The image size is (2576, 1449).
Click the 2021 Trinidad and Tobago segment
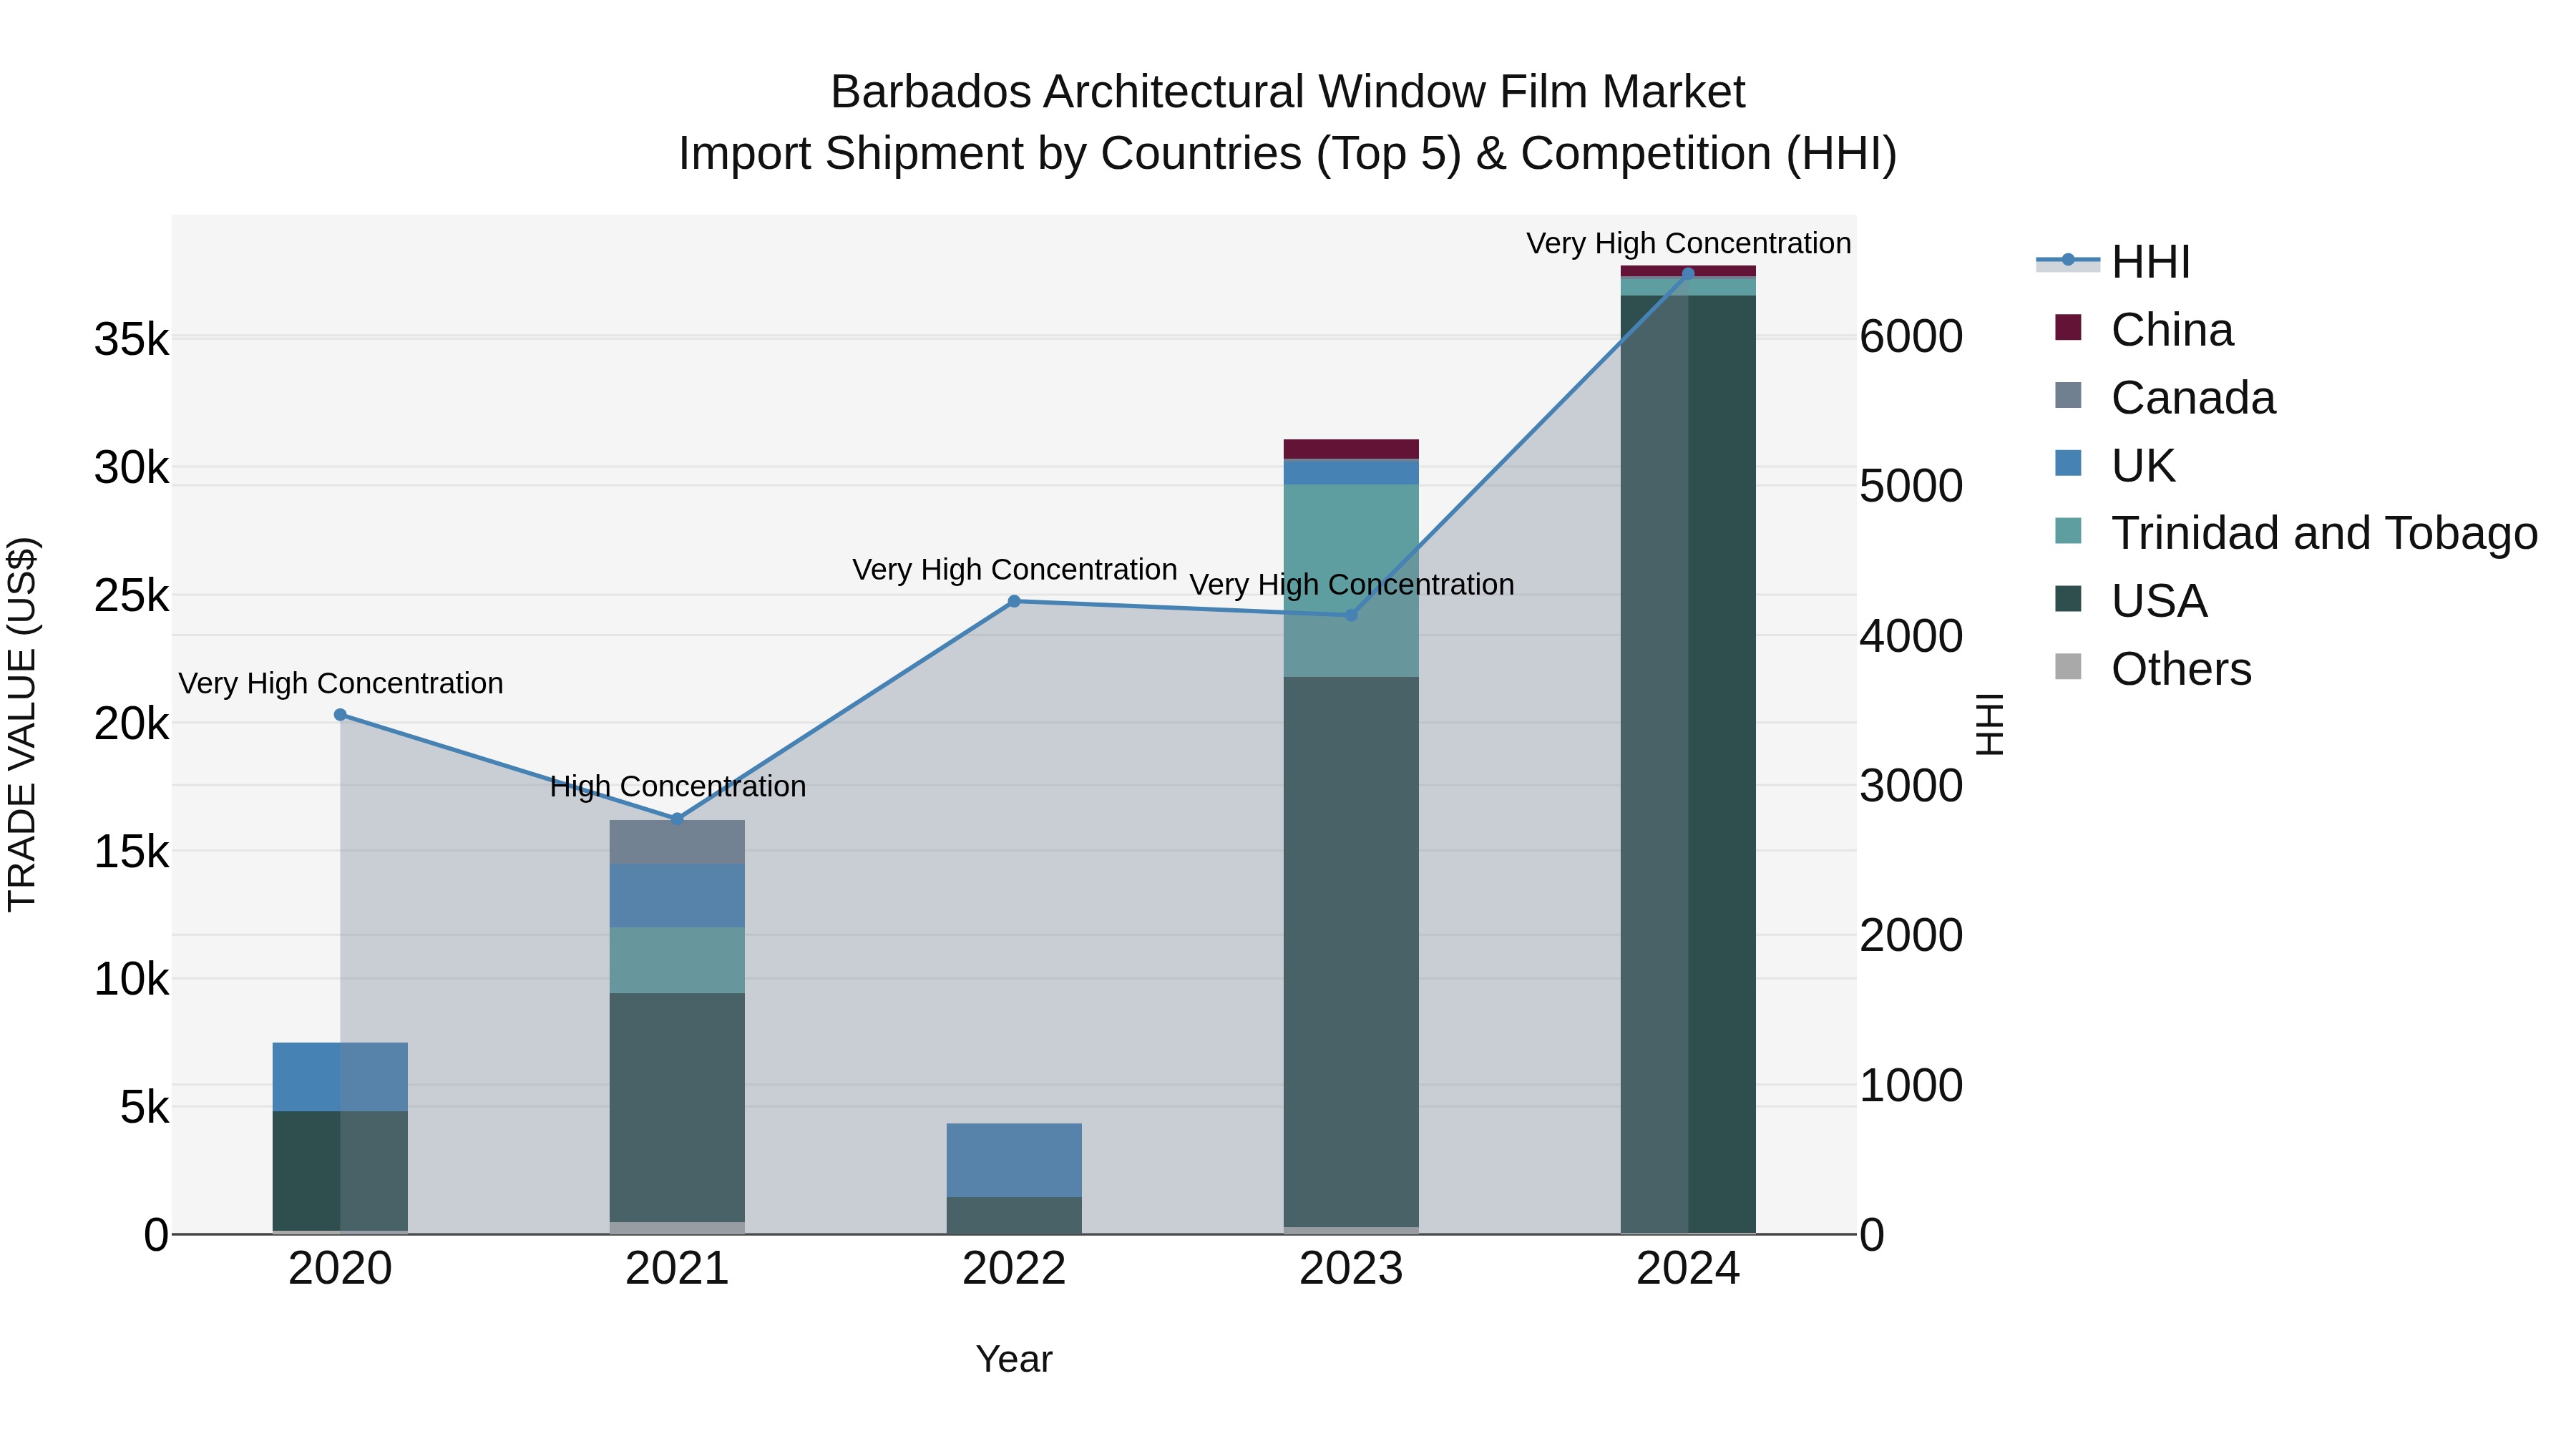(677, 960)
